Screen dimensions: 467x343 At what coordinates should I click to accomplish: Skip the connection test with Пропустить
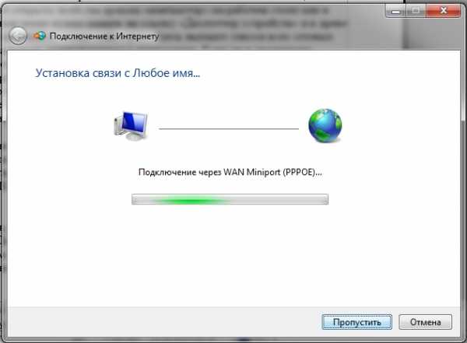(x=356, y=322)
